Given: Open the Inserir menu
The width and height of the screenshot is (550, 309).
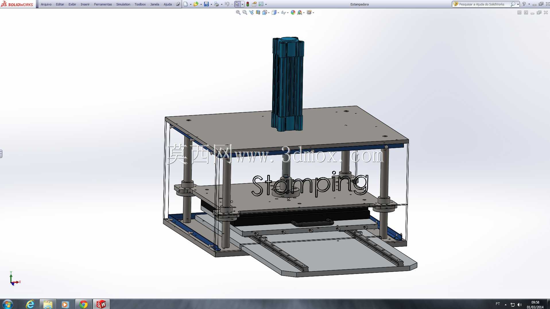Looking at the screenshot, I should [85, 4].
